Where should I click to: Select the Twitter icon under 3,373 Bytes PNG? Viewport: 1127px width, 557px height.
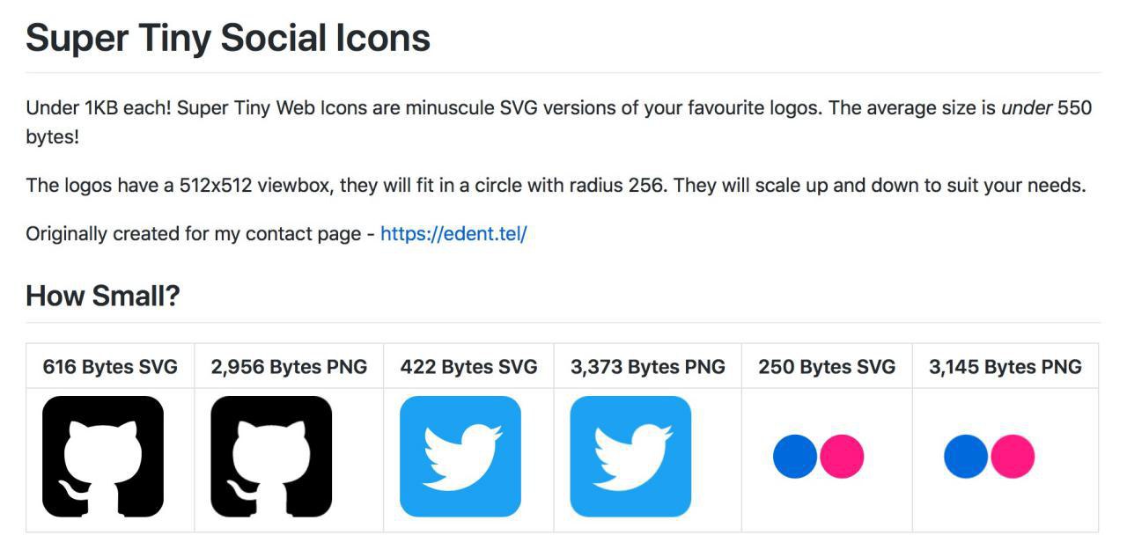630,457
